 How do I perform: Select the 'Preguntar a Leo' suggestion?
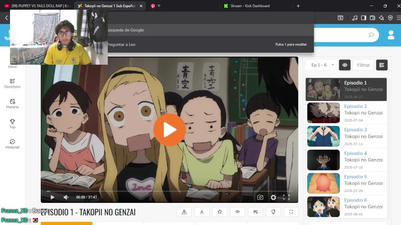coord(211,44)
